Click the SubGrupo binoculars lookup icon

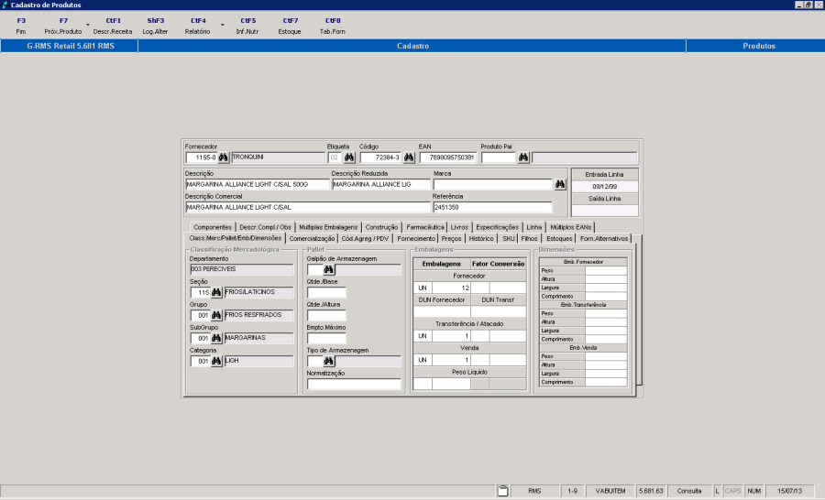[x=216, y=338]
